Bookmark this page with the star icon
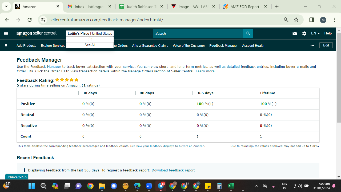This screenshot has width=341, height=192. 296,20
